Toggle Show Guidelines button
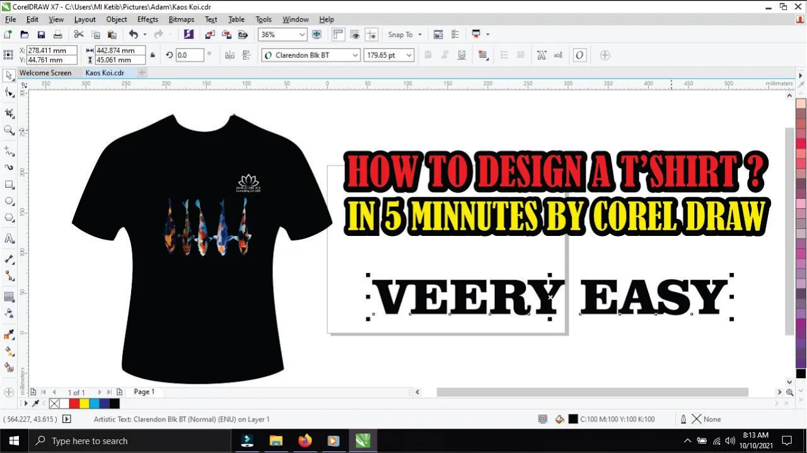 point(371,35)
